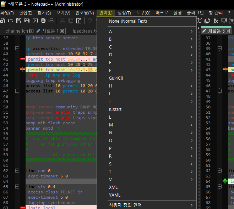Click the eye-in-frame toolbar icon
The height and width of the screenshot is (209, 234).
click(x=232, y=21)
